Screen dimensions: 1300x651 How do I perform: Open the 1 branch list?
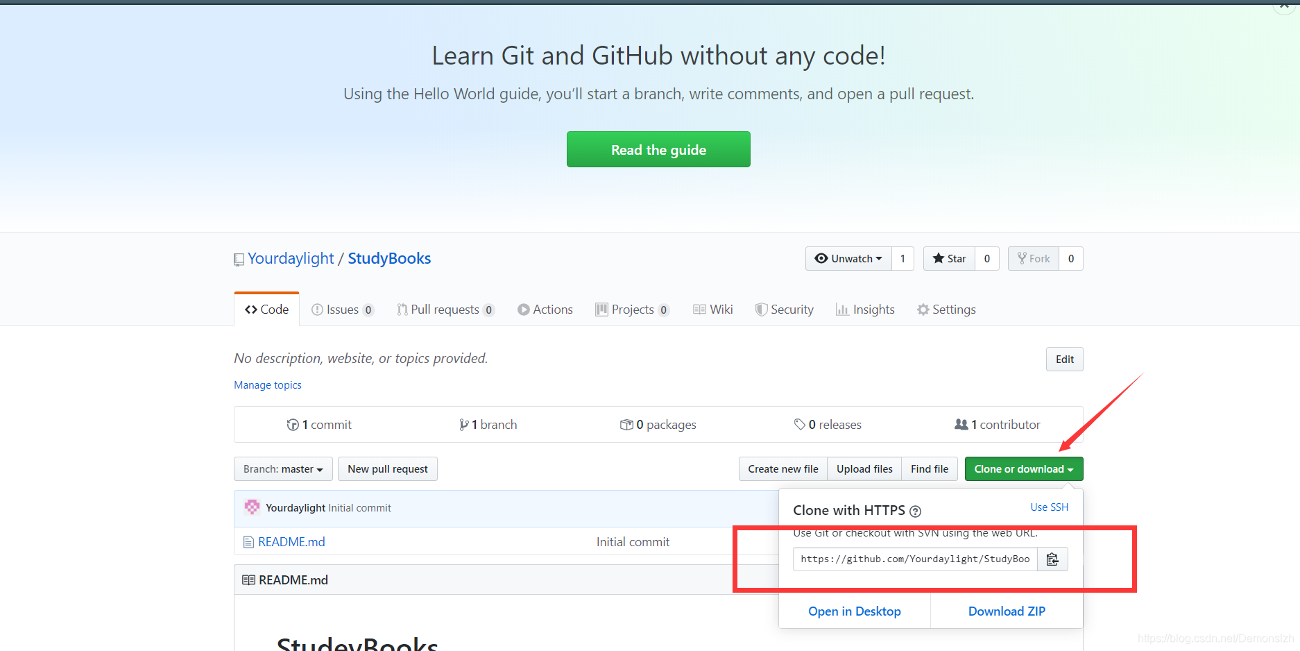[488, 424]
